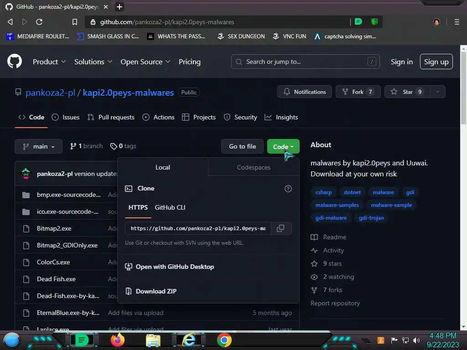Click the clone help question mark icon

pyautogui.click(x=288, y=188)
